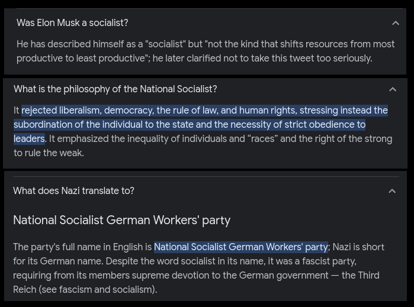This screenshot has width=414, height=307.
Task: Collapse the National Socialist philosophy answer chevron
Action: 392,89
